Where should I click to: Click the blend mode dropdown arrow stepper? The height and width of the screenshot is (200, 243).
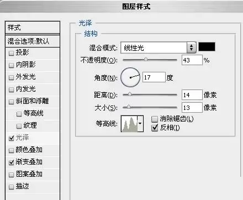click(x=191, y=48)
